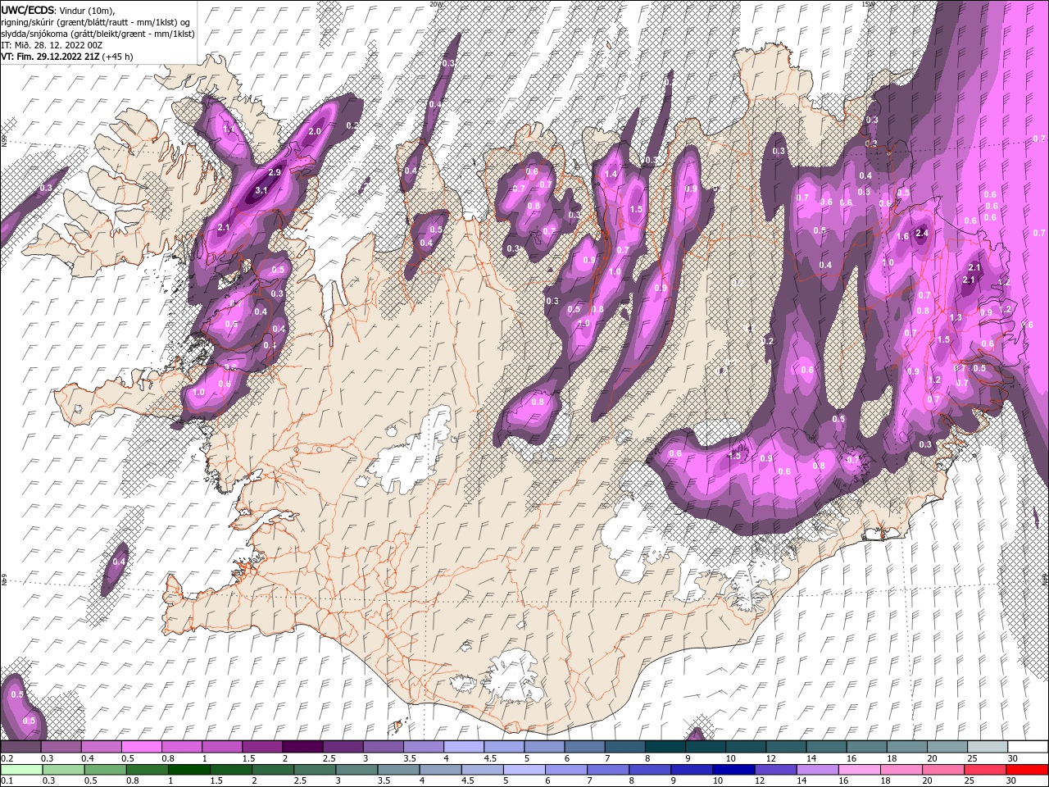This screenshot has height=787, width=1049.
Task: Click the 4.5 label under the purple scale
Action: tap(490, 758)
